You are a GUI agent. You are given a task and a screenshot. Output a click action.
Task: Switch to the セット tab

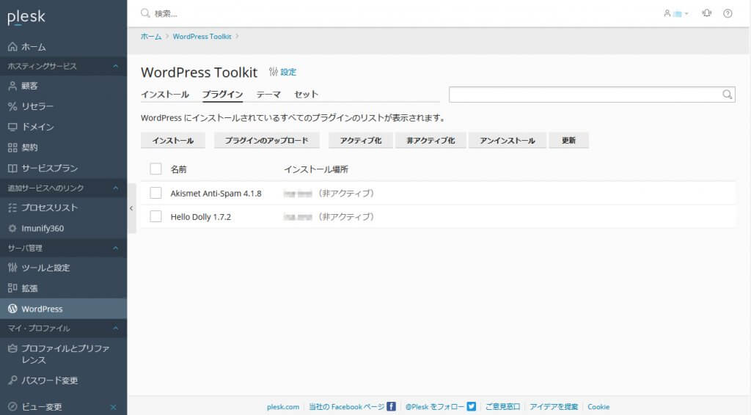pyautogui.click(x=306, y=95)
